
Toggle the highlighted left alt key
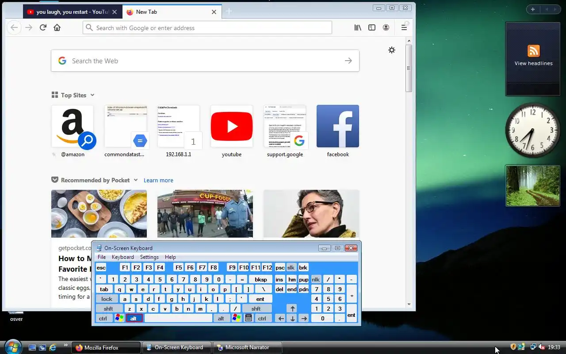click(x=134, y=318)
